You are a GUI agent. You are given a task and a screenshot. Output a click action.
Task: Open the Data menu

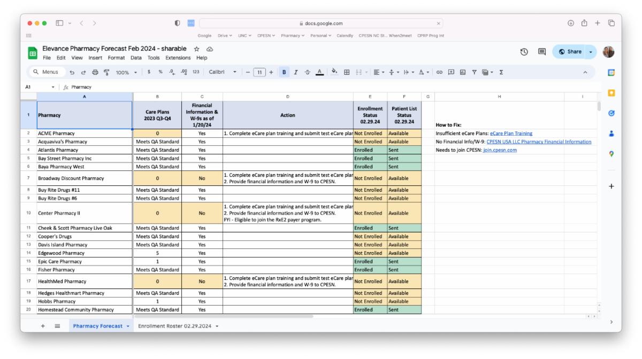point(135,58)
